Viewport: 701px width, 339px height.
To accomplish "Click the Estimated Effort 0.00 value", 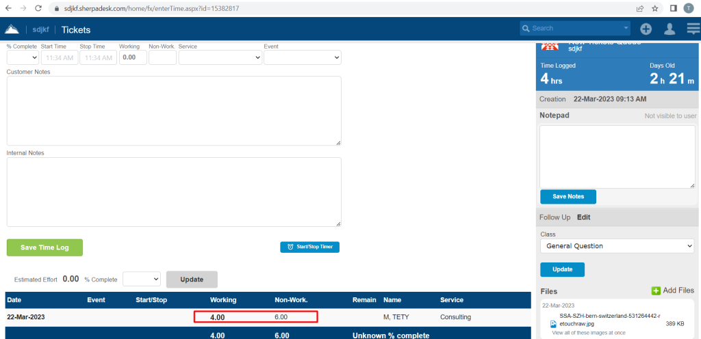I will [x=71, y=280].
